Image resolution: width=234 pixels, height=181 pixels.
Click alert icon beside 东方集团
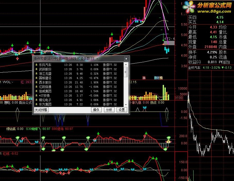(x=36, y=104)
